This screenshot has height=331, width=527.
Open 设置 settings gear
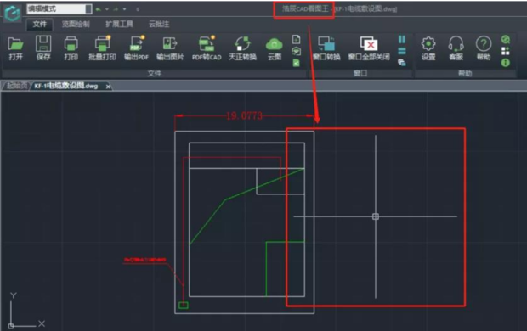[x=428, y=48]
